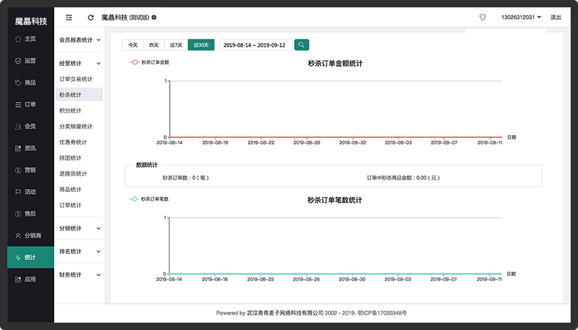Open the 订单 orders list icon

tap(18, 104)
